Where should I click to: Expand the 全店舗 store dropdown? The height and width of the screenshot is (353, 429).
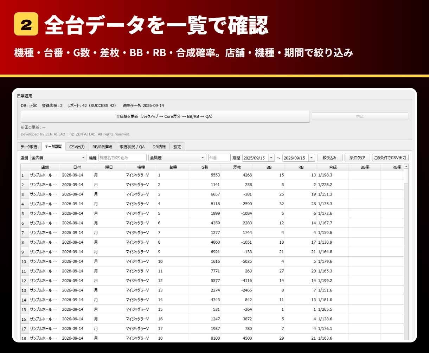[x=58, y=158]
